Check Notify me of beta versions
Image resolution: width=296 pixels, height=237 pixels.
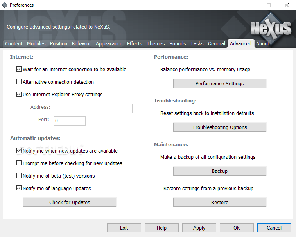[19, 176]
